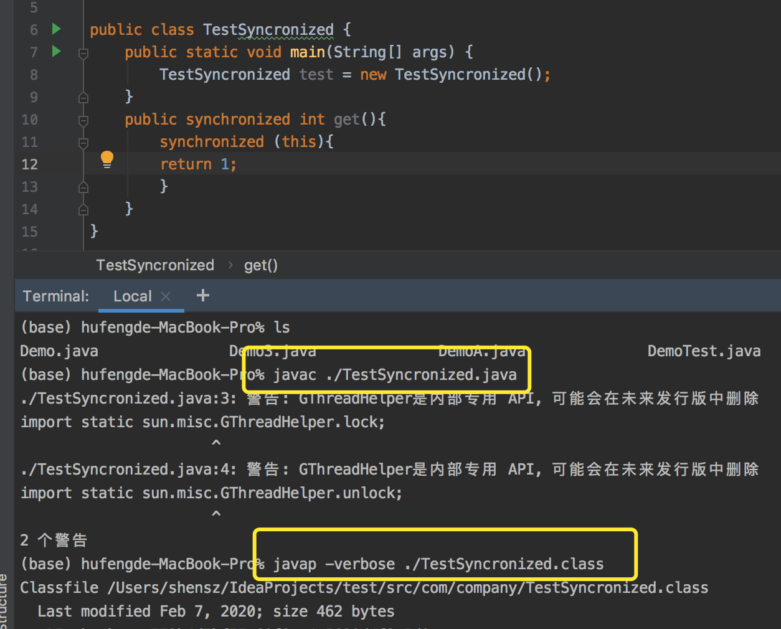
Task: Click the 2 个警告 summary line
Action: tap(54, 541)
